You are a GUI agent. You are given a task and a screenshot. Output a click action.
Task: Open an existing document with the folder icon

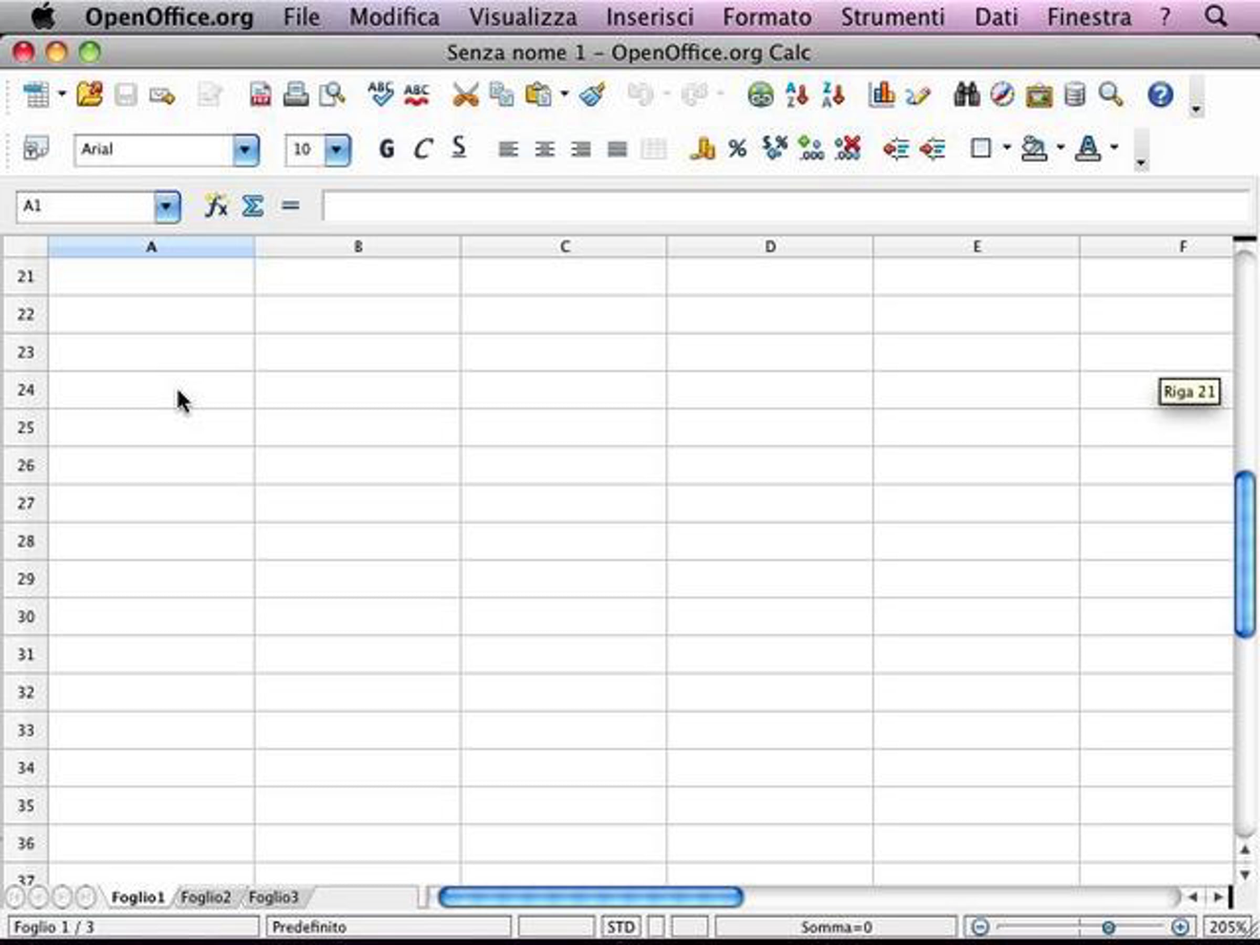tap(89, 94)
